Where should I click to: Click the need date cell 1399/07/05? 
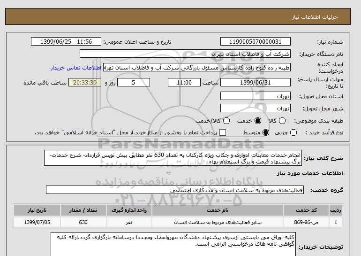(x=37, y=222)
